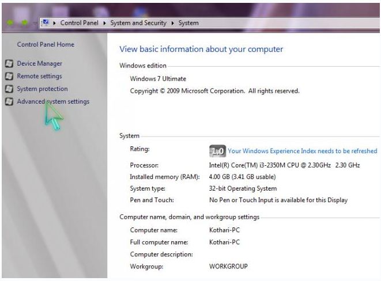Open Advanced system settings
Screen dimensions: 381x281
coord(53,101)
